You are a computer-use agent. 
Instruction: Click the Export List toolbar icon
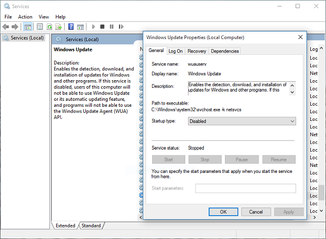(59, 27)
